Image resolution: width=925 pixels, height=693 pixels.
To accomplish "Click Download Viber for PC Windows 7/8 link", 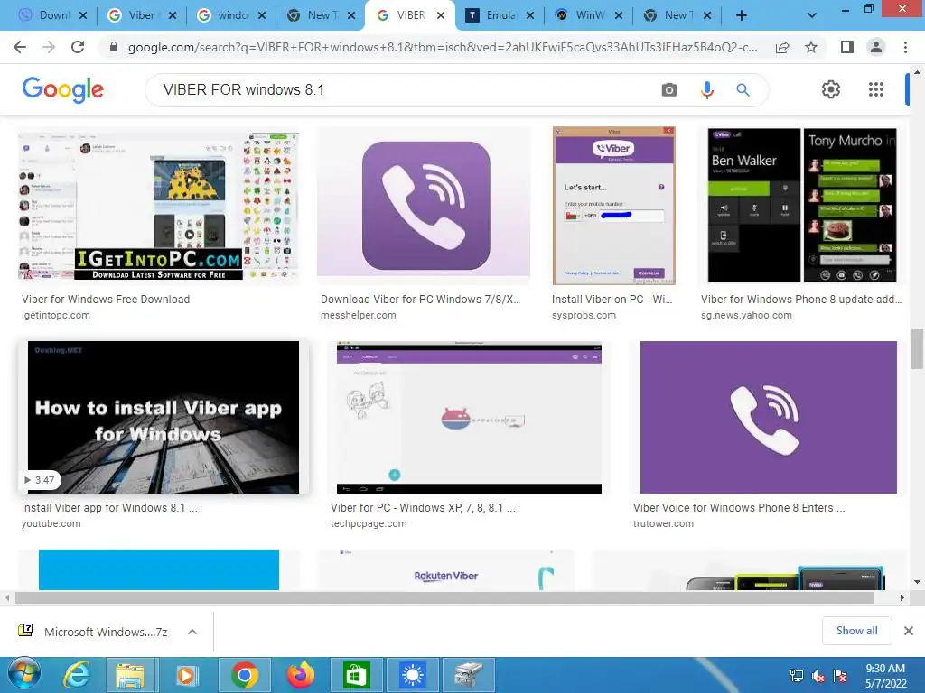I will (421, 300).
